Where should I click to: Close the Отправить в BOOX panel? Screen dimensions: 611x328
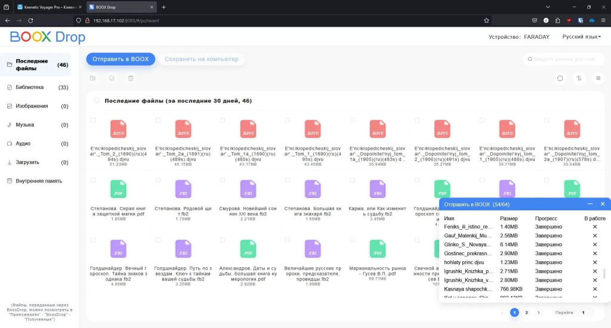click(x=603, y=204)
